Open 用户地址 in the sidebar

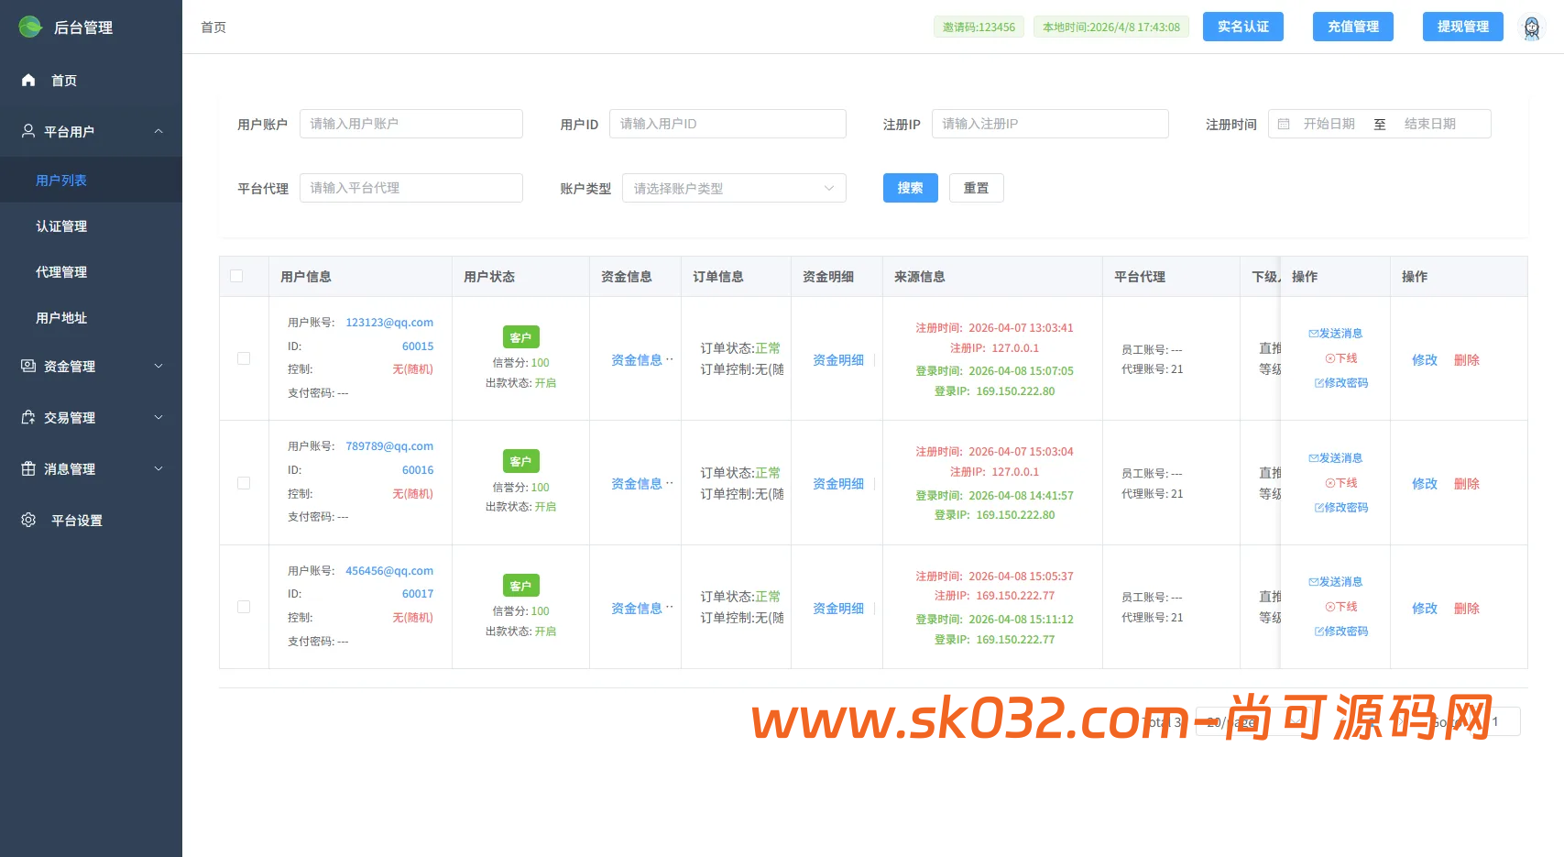(x=91, y=317)
